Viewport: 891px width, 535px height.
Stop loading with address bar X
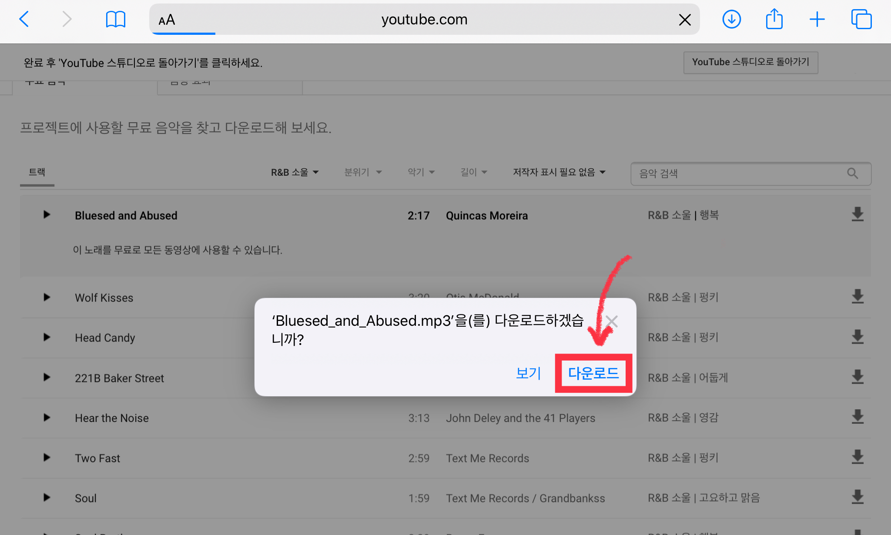point(685,20)
